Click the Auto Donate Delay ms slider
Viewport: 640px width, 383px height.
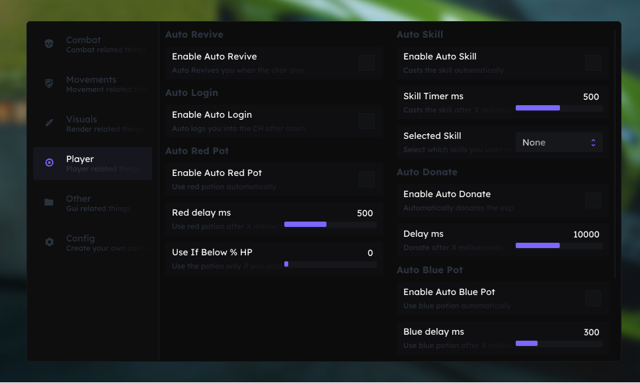pos(559,245)
